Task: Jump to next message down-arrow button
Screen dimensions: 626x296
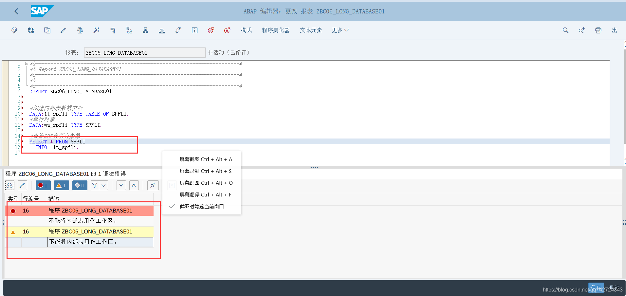Action: (121, 186)
